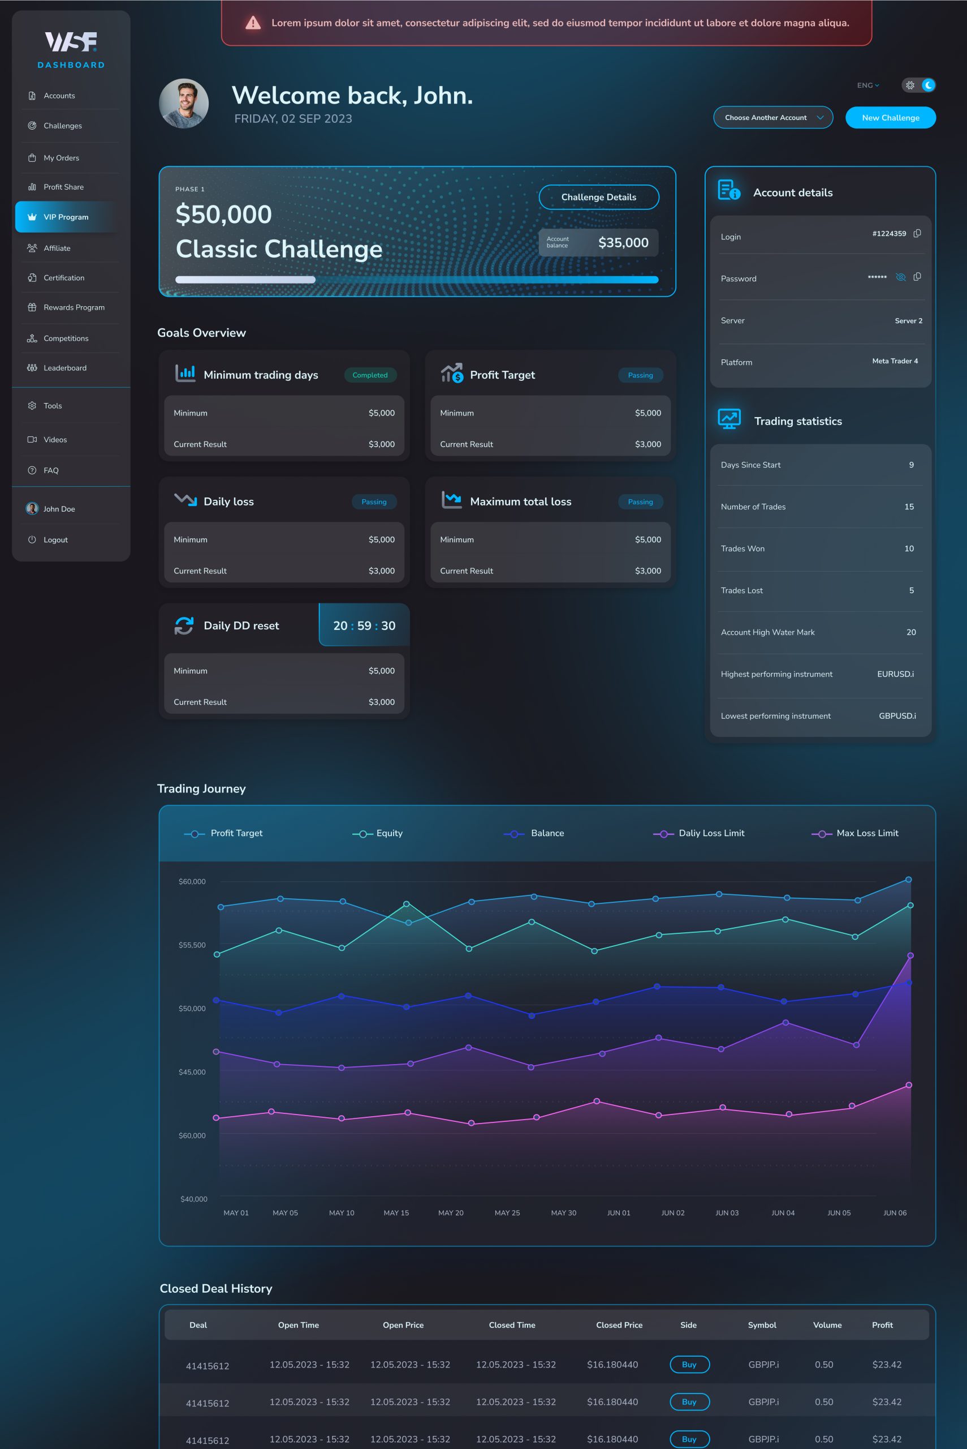Click the Account details document icon

[729, 190]
